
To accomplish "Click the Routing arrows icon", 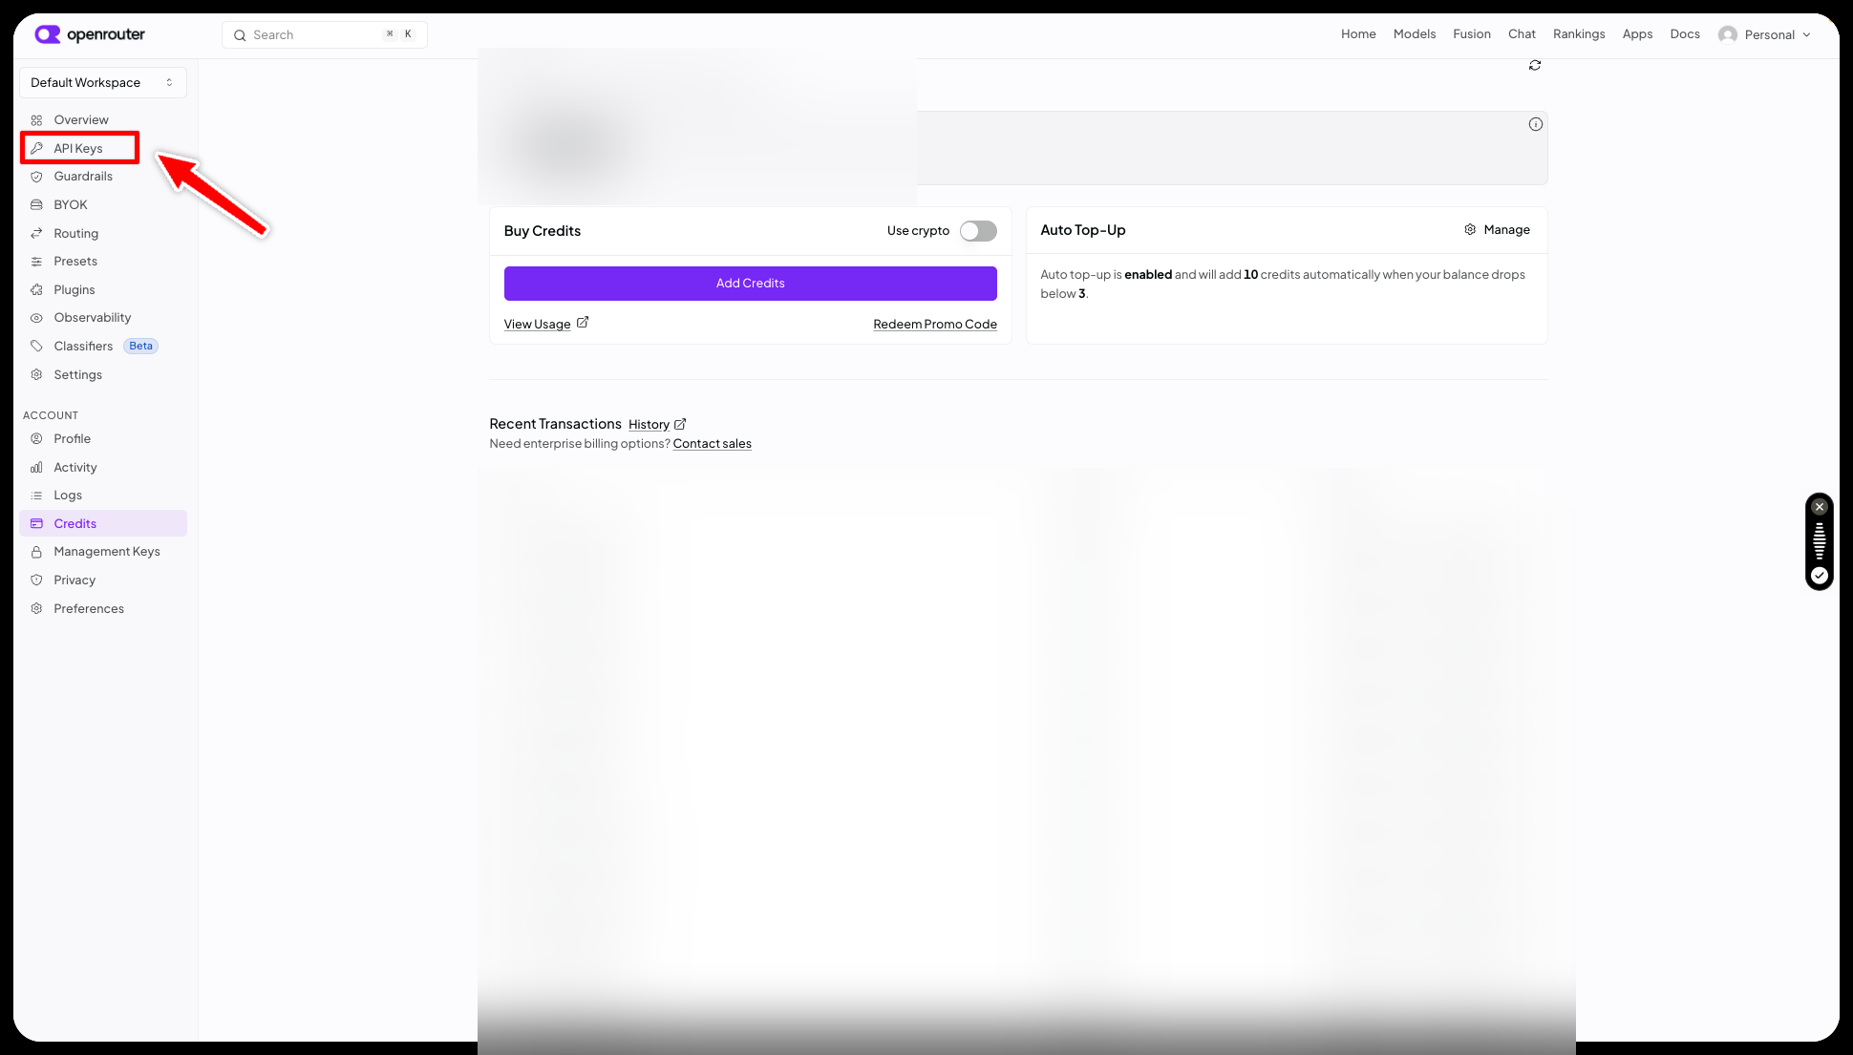I will pos(36,234).
